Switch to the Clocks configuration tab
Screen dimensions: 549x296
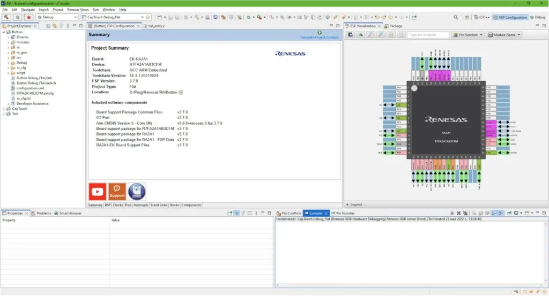pyautogui.click(x=117, y=205)
